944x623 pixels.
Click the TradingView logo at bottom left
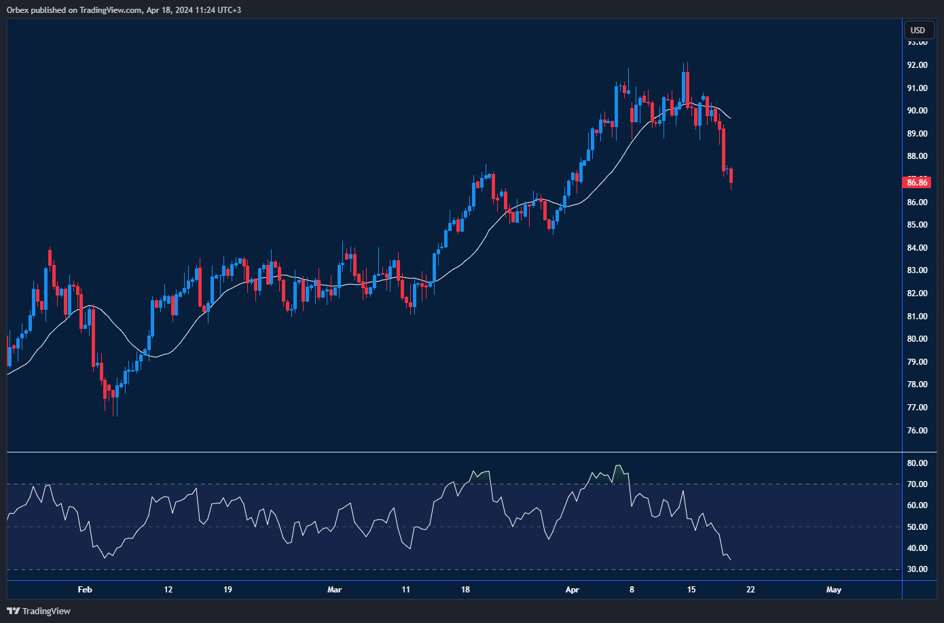pyautogui.click(x=39, y=611)
